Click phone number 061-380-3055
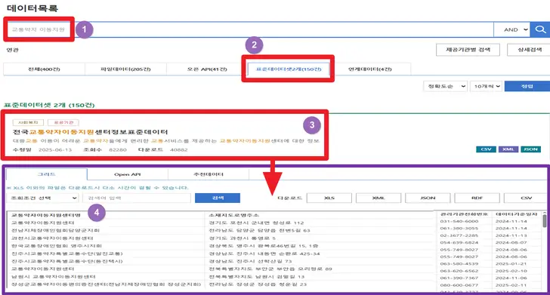The image size is (550, 295). (x=459, y=229)
